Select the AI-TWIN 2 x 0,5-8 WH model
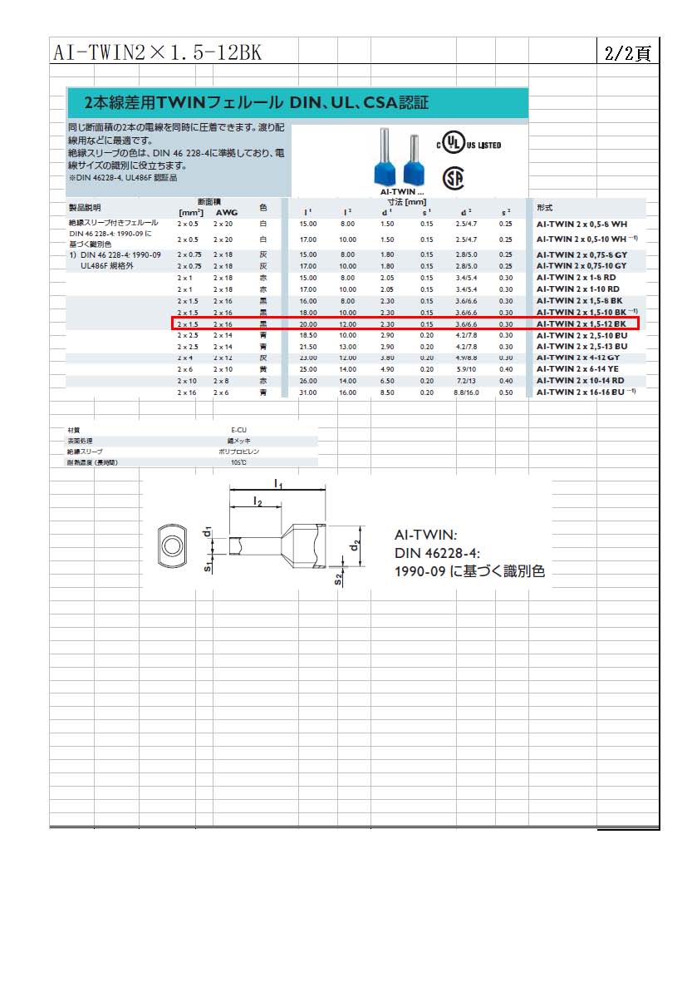This screenshot has height=1002, width=687. [581, 224]
